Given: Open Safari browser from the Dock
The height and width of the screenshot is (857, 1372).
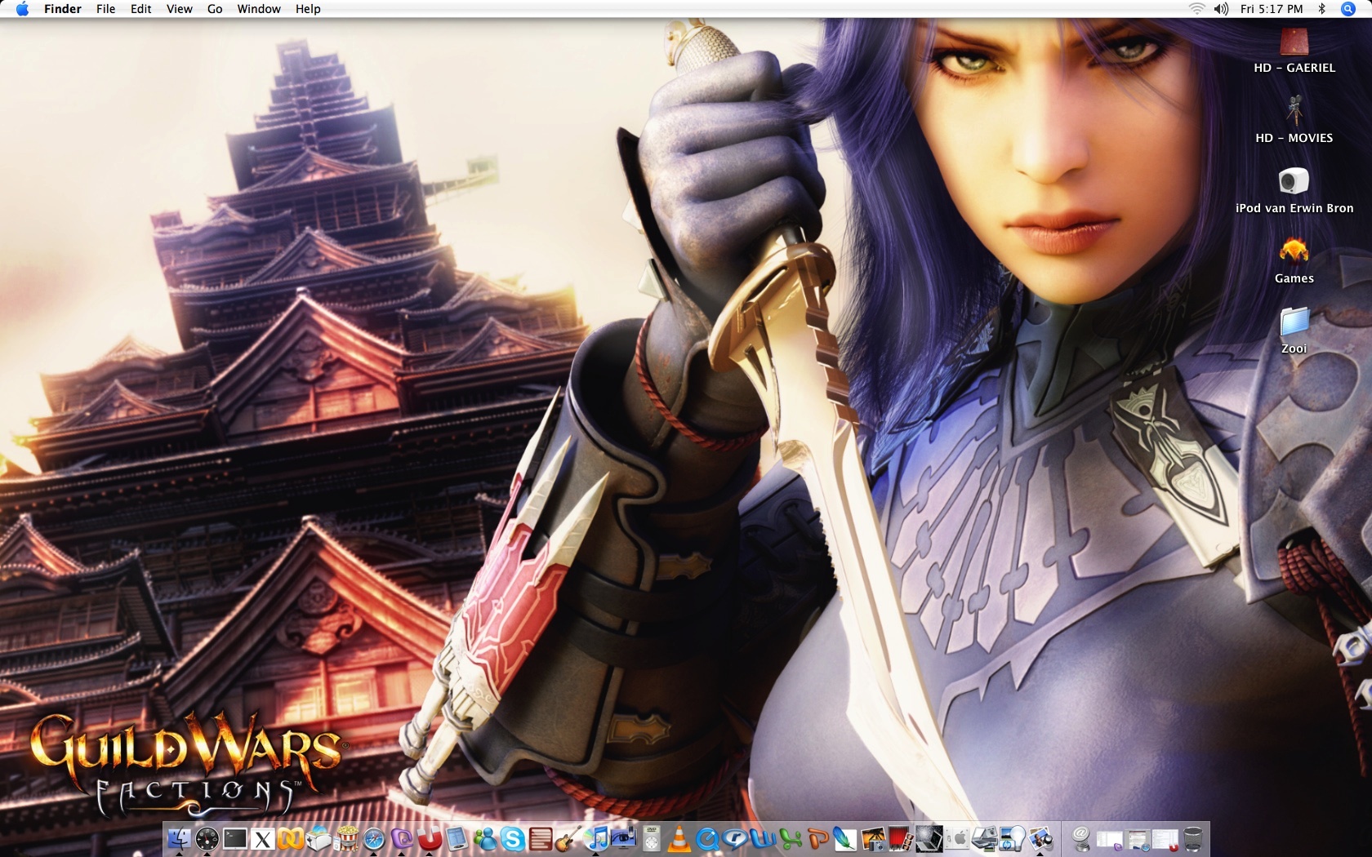Looking at the screenshot, I should pos(374,838).
